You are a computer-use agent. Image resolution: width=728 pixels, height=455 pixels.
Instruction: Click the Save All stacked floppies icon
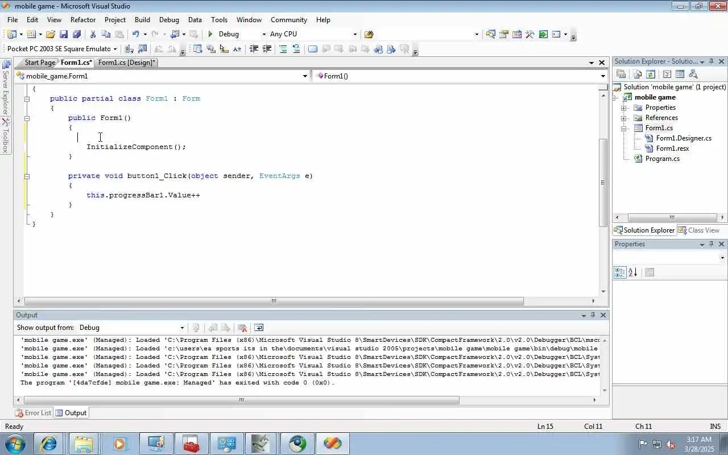pyautogui.click(x=77, y=34)
